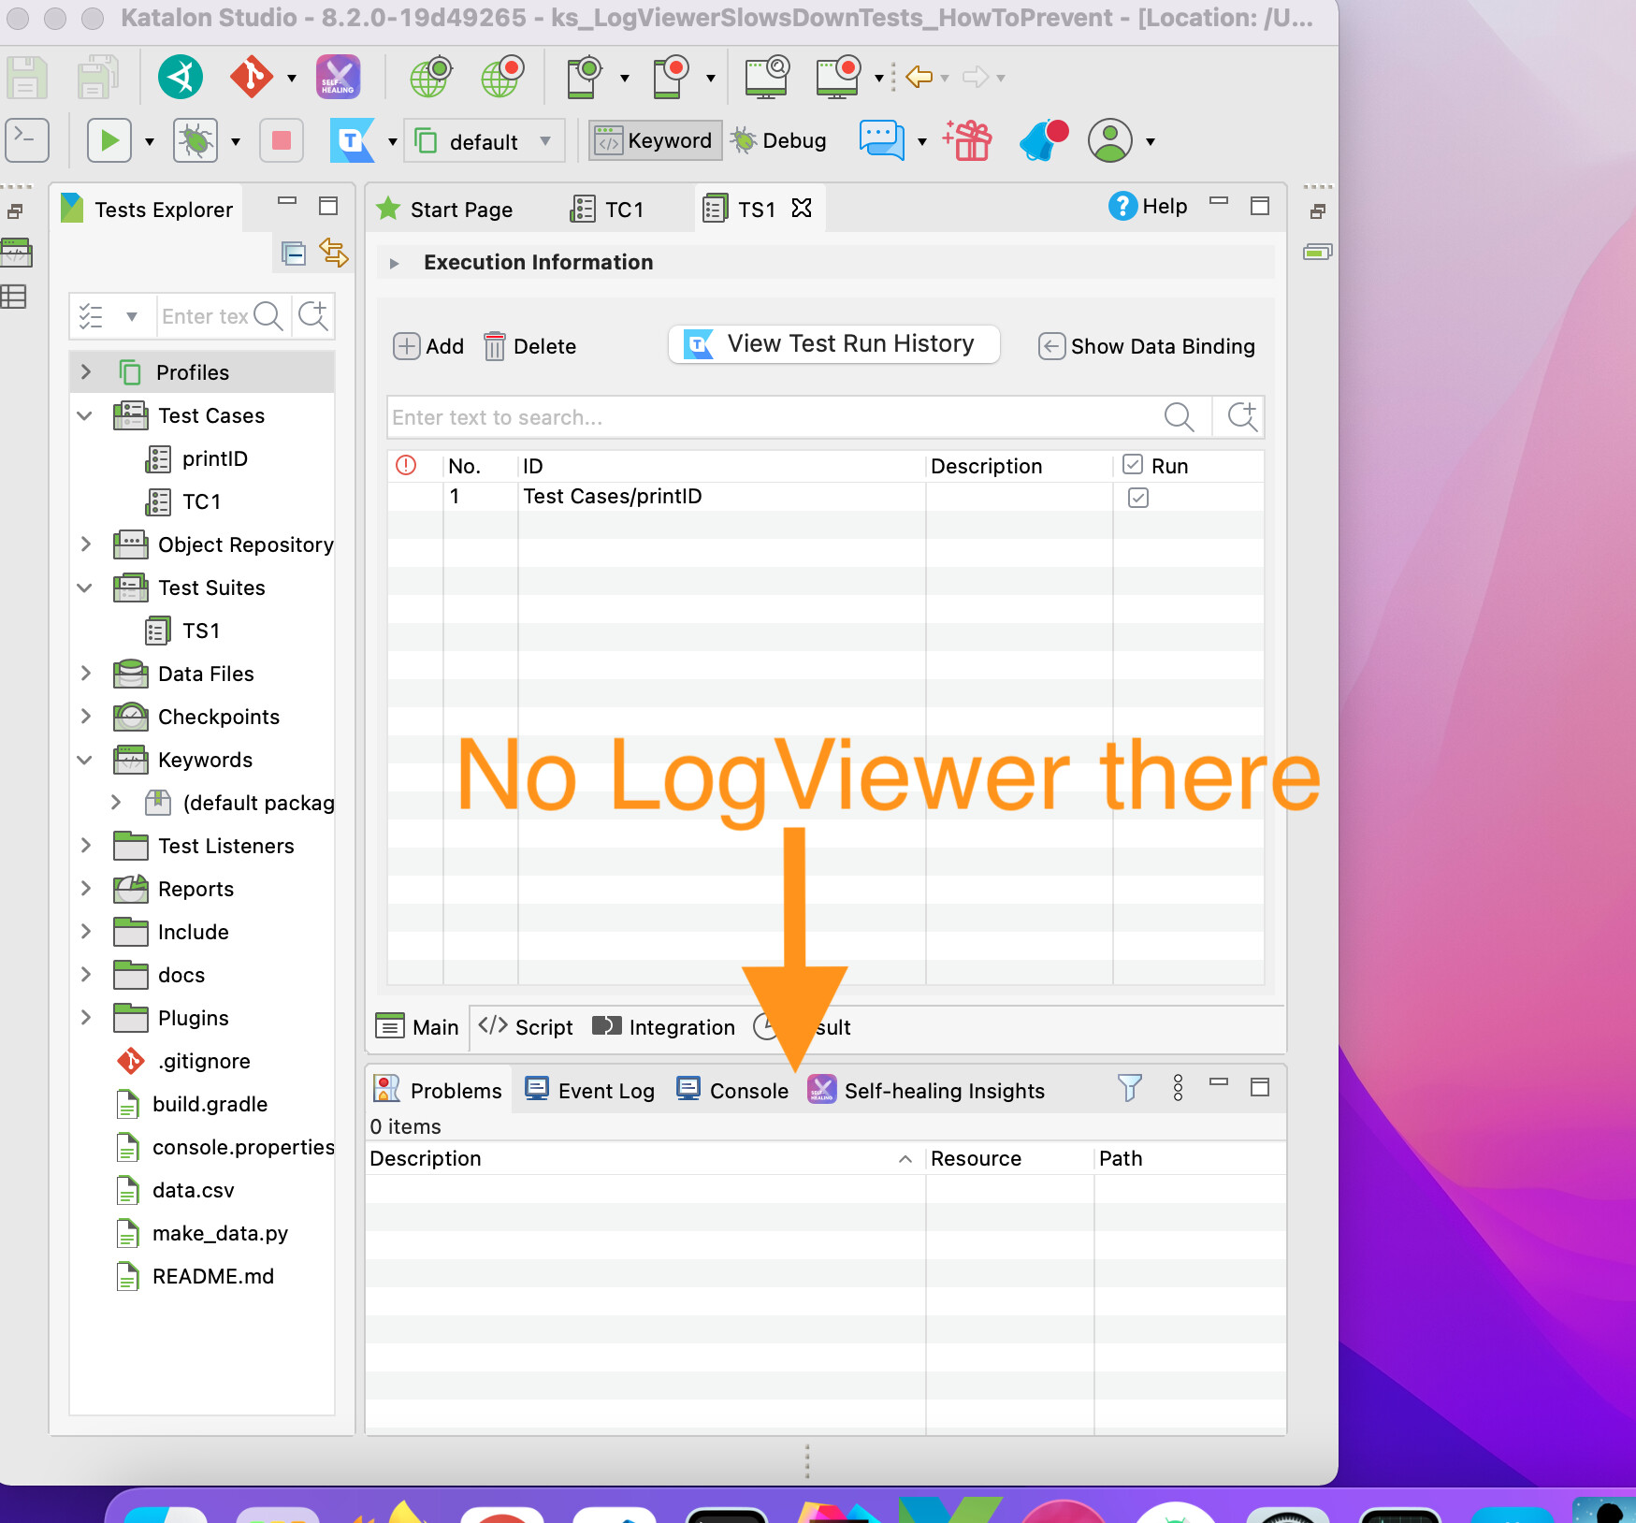Click the Tests Explorer search field
Viewport: 1636px width, 1523px height.
point(206,316)
